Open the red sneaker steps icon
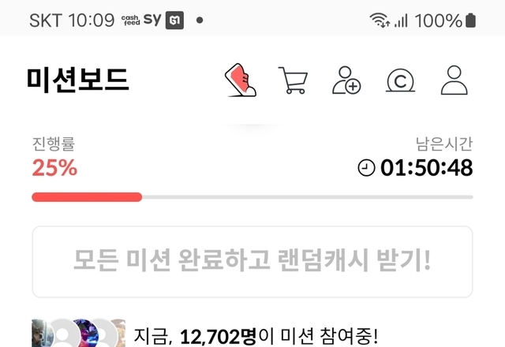The image size is (505, 347). (240, 80)
